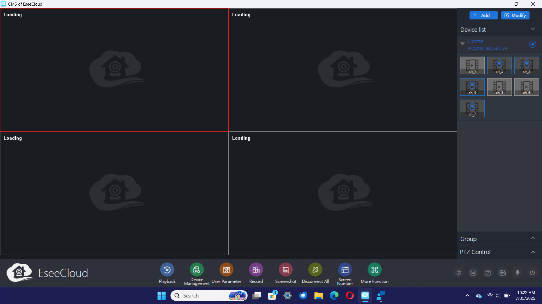Toggle the microphone talk icon
The width and height of the screenshot is (542, 304).
[517, 273]
